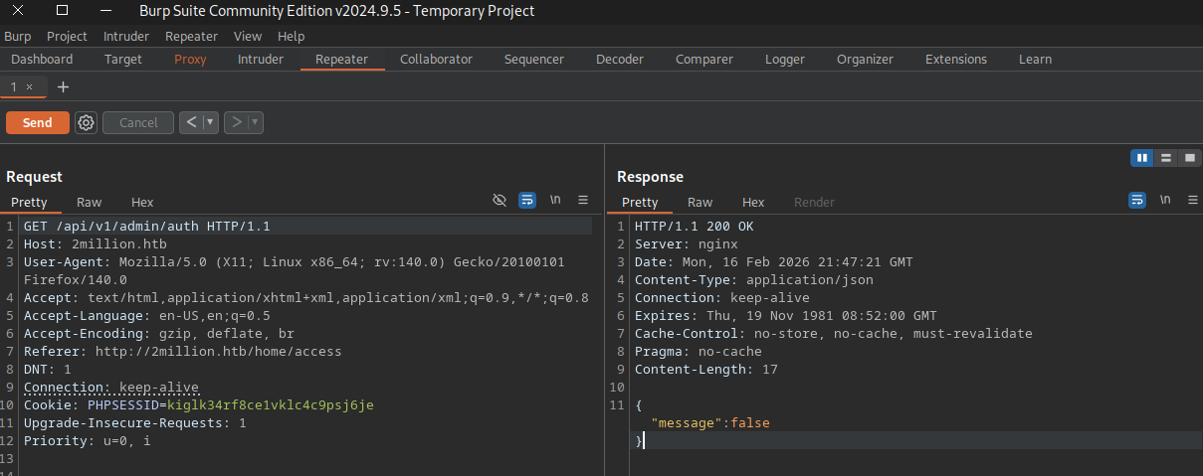This screenshot has height=476, width=1203.
Task: Toggle non-printable characters in the Response pane
Action: (x=1165, y=200)
